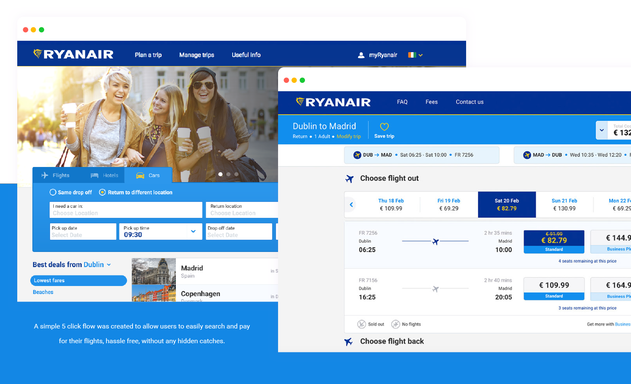Click the myRyanair link

(383, 55)
